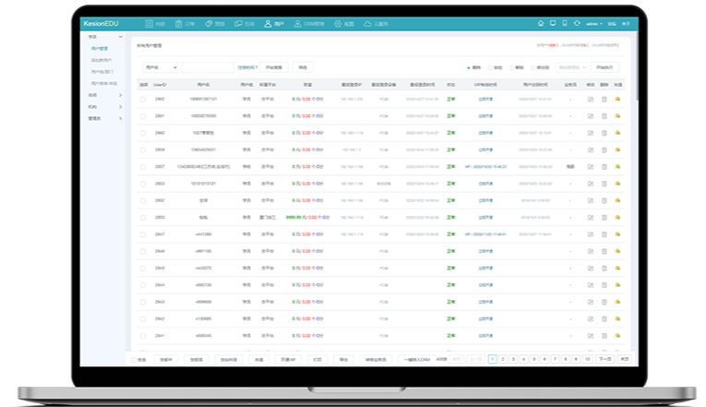706x407 pixels.
Task: Click the desktop monitor icon in header
Action: (553, 22)
